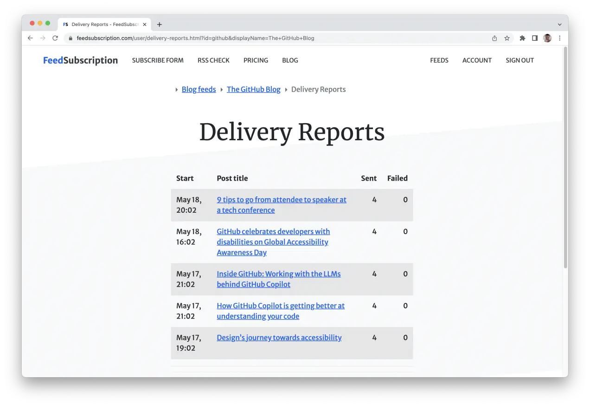
Task: Expand the tab list chevron
Action: (x=559, y=24)
